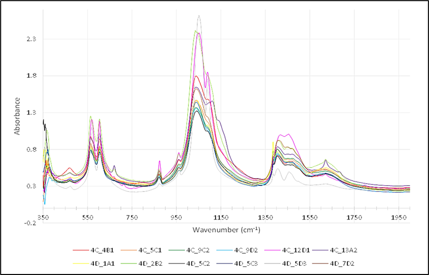Select the Absorbance vertical axis title
This screenshot has width=429, height=275.
(x=17, y=116)
